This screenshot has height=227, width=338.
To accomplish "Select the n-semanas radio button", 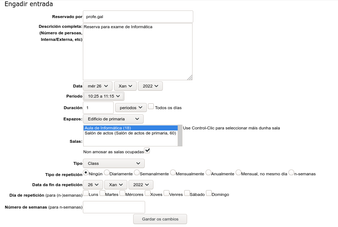I will coord(291,173).
